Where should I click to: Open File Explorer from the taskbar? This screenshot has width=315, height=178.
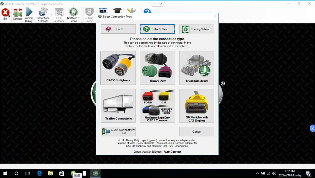click(x=51, y=173)
